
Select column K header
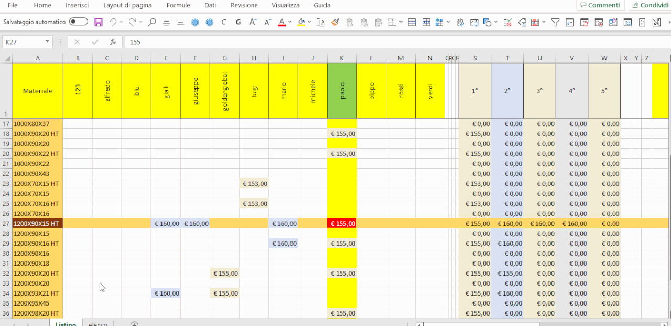point(342,58)
